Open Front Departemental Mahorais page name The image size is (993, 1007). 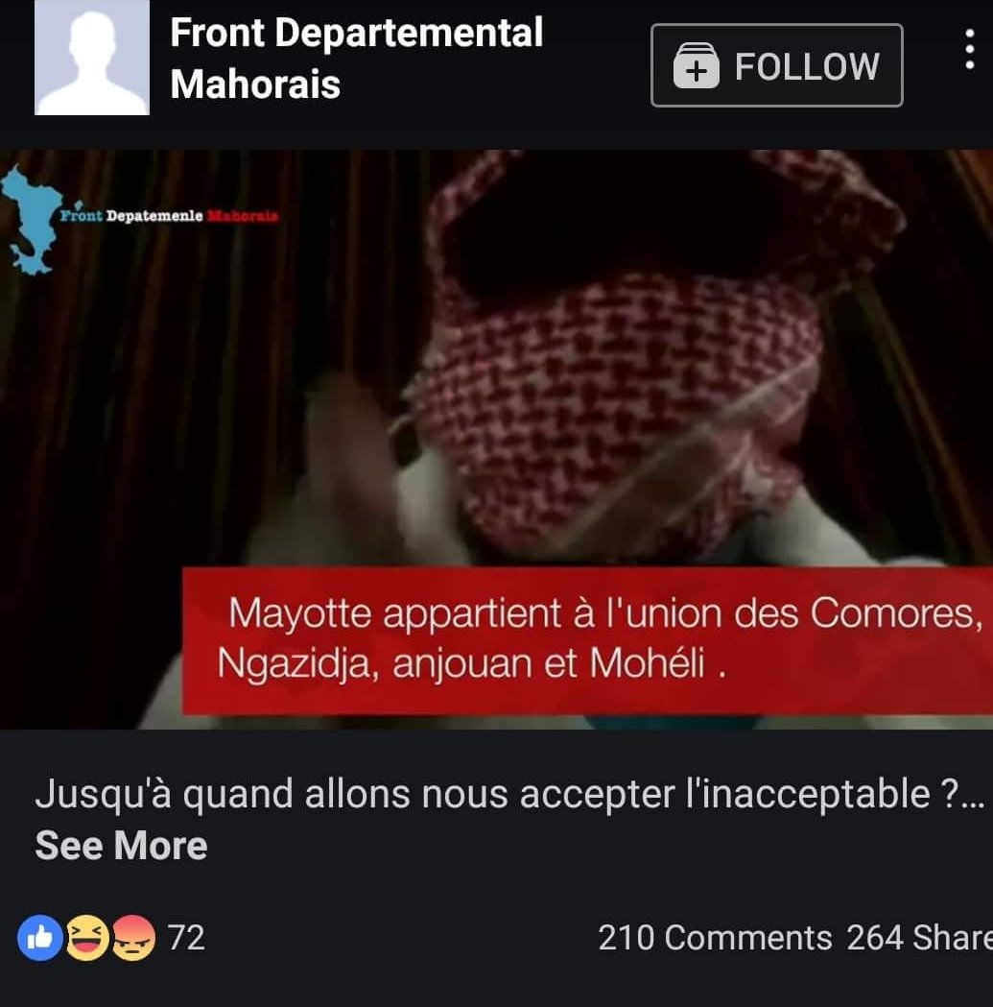(x=356, y=59)
